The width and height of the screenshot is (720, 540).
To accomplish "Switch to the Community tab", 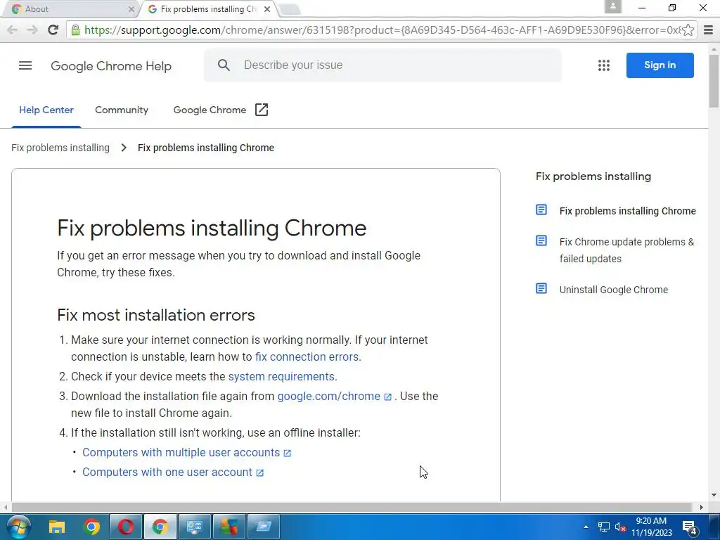I will (122, 110).
